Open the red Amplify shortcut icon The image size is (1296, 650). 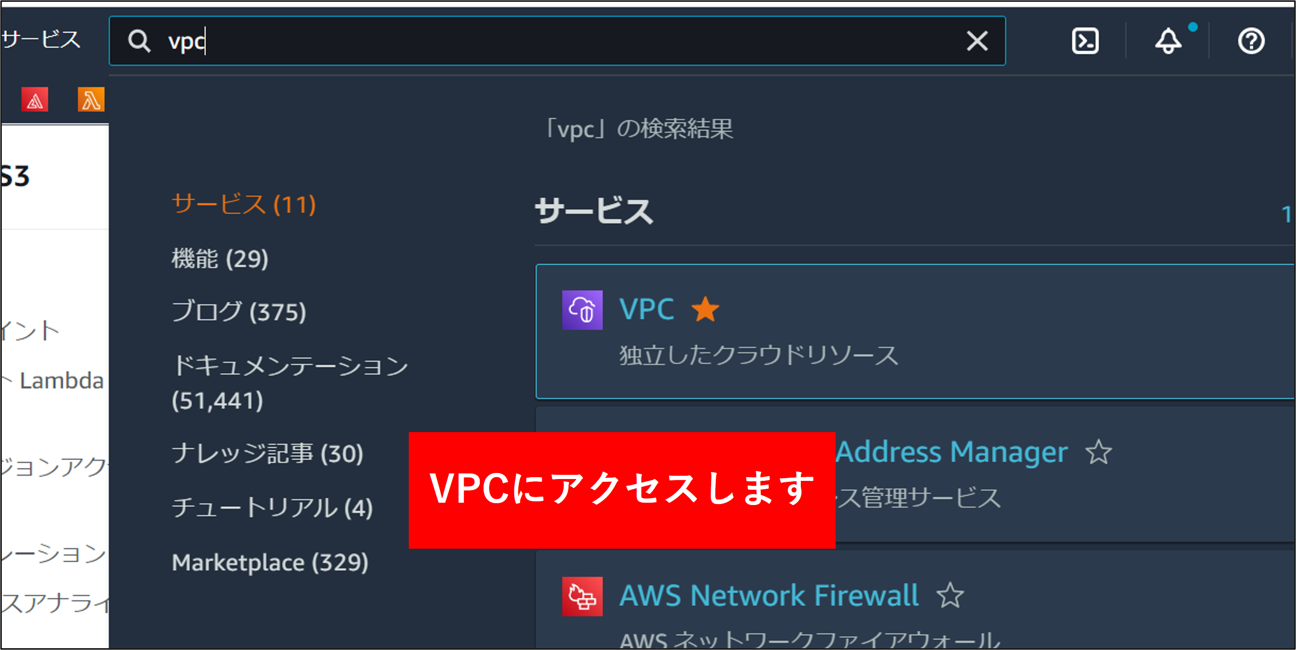point(35,99)
